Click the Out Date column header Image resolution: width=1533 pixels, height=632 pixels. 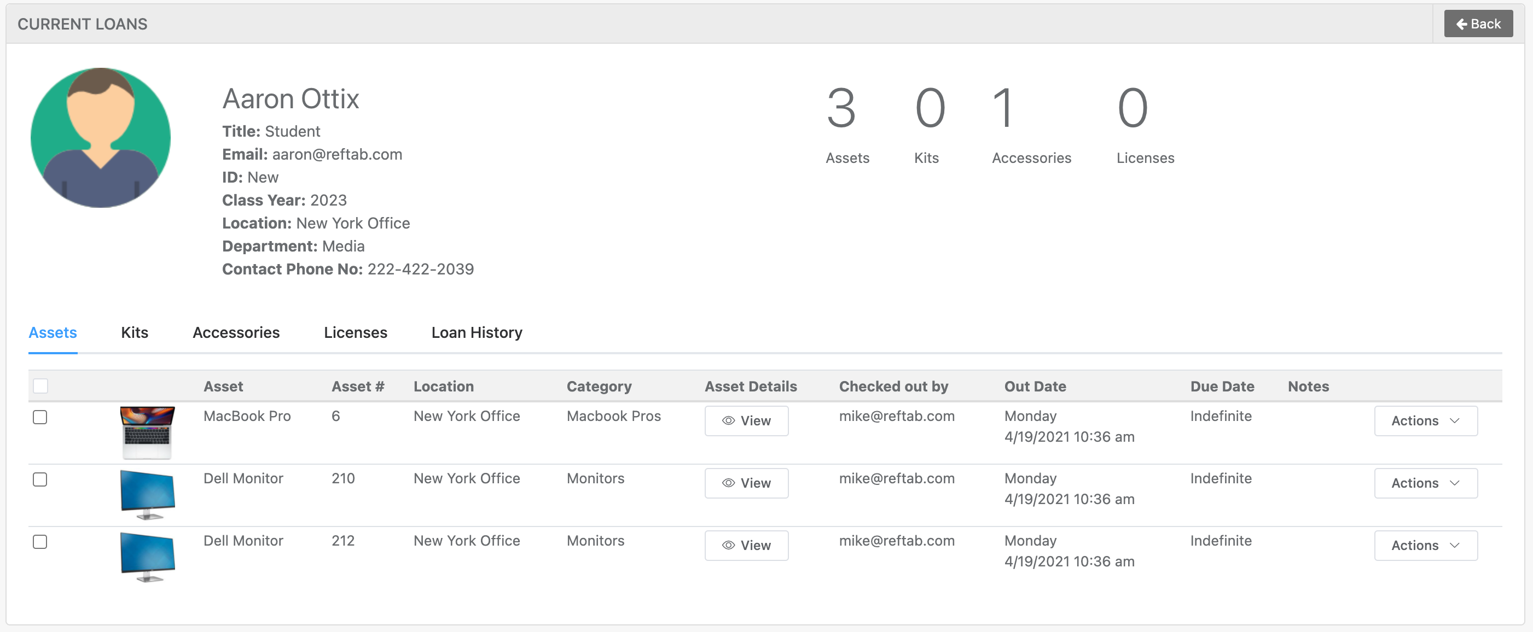pyautogui.click(x=1034, y=386)
